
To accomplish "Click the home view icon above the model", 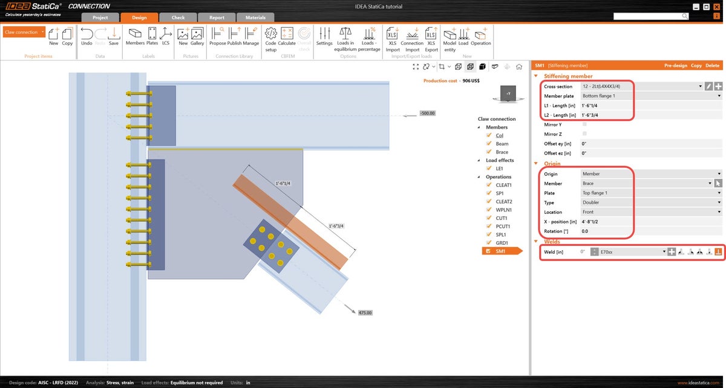I will [519, 67].
